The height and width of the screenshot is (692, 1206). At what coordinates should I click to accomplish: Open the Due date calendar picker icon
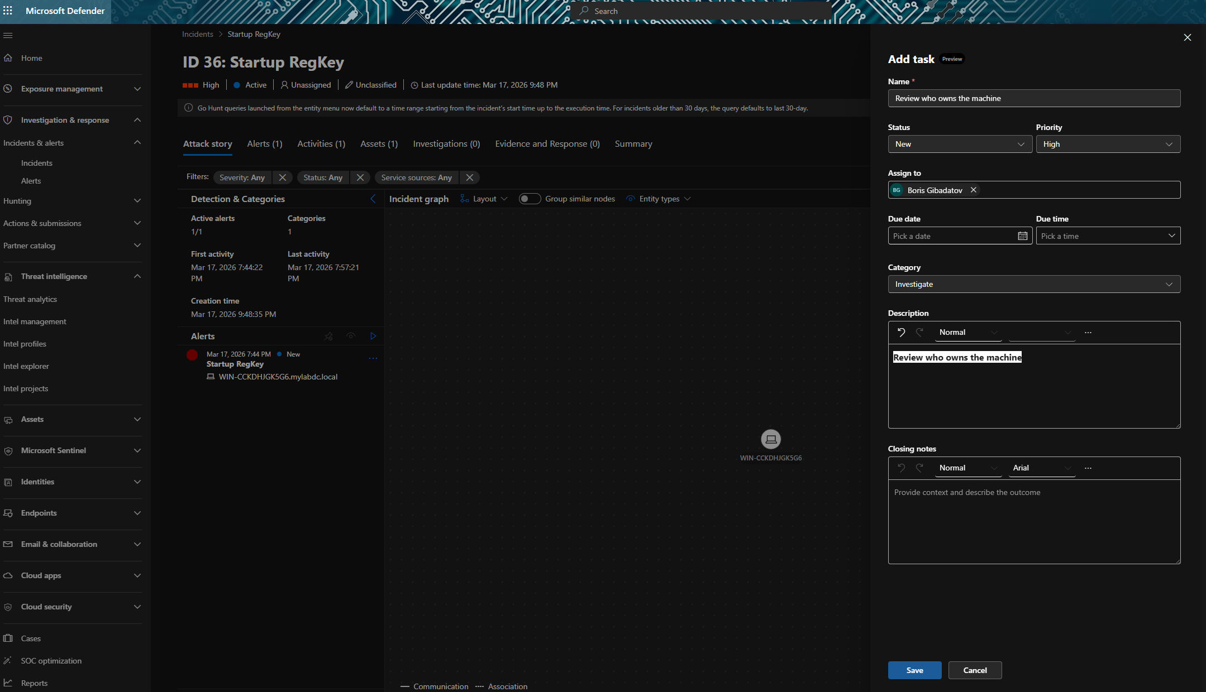[x=1022, y=236]
